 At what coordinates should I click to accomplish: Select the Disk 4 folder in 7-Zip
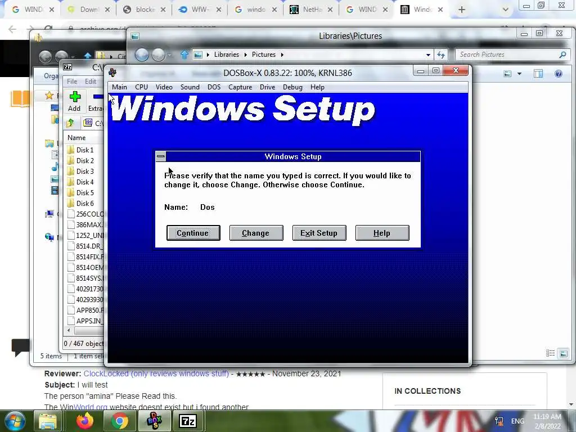(x=85, y=182)
